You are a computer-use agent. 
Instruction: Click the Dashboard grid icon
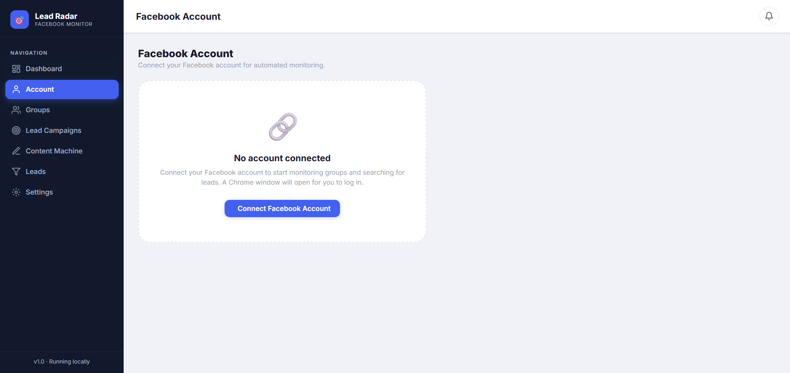coord(16,69)
